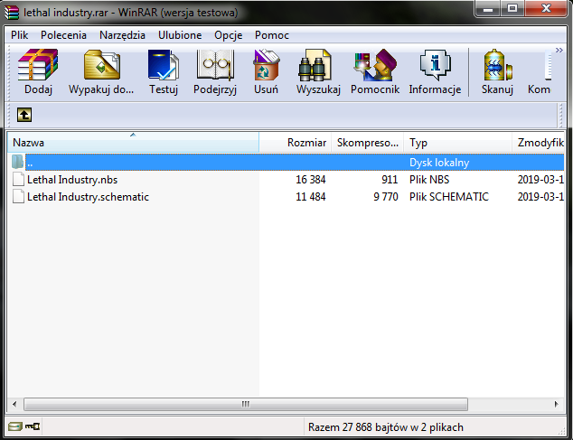The width and height of the screenshot is (573, 440).
Task: Start the Skanuj virus scan tool
Action: click(497, 72)
